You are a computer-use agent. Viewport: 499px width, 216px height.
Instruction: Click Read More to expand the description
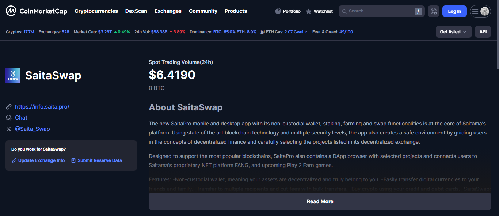[x=320, y=201]
